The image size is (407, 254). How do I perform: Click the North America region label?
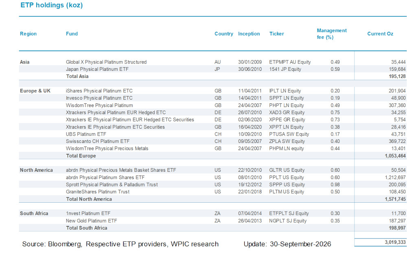click(36, 170)
